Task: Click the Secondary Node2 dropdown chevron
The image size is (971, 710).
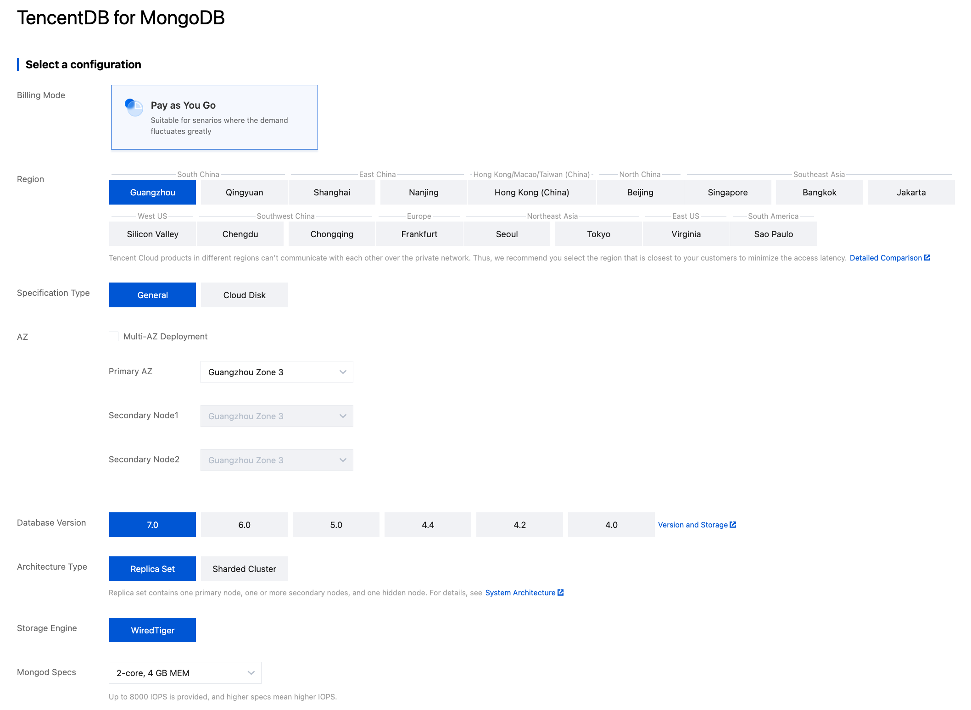Action: tap(342, 460)
